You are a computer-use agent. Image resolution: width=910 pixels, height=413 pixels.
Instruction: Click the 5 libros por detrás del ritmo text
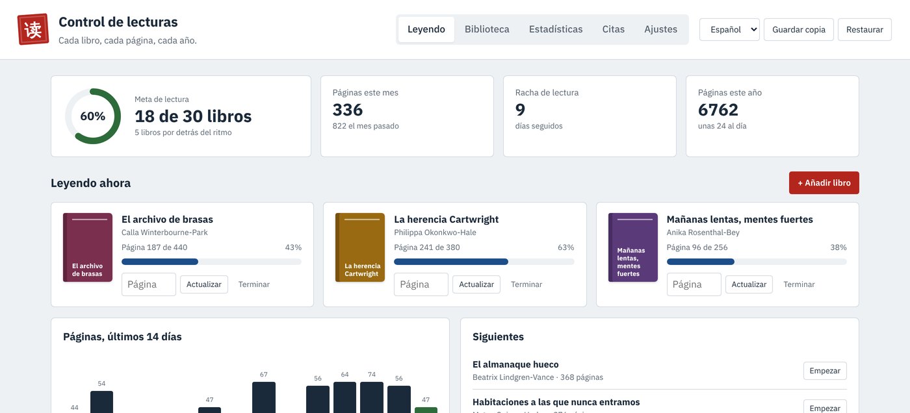[x=183, y=132]
